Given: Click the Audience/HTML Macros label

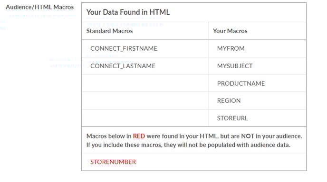Looking at the screenshot, I should (39, 7).
